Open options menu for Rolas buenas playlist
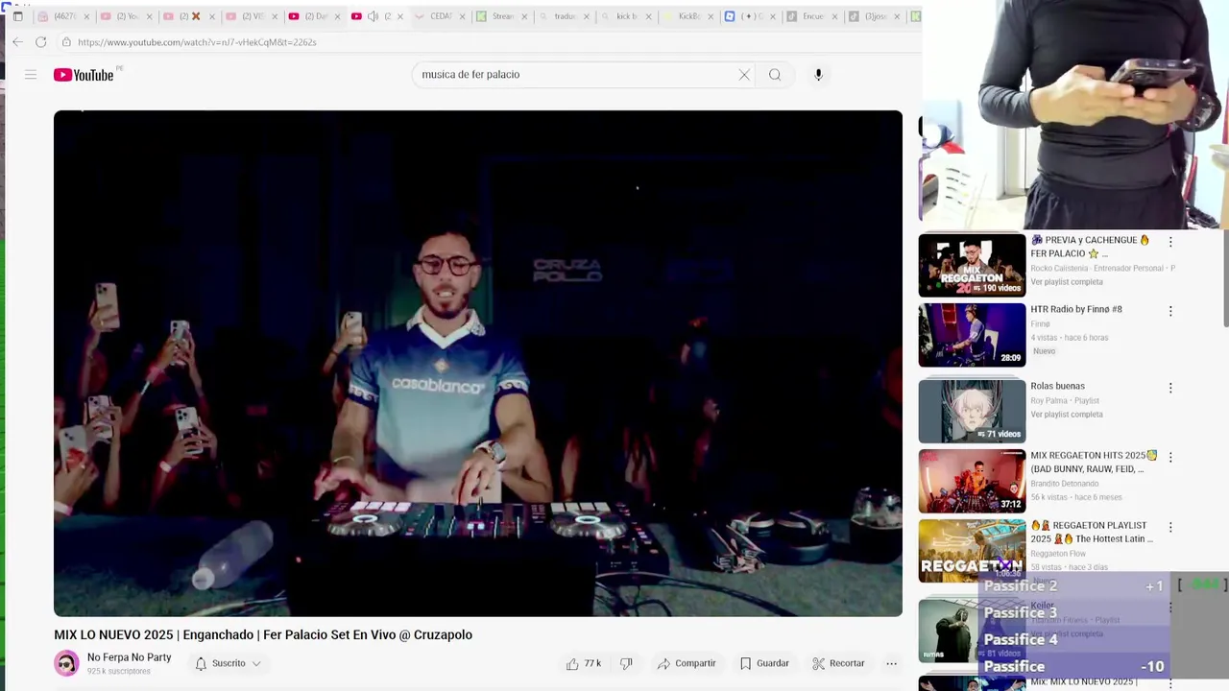 (1170, 388)
